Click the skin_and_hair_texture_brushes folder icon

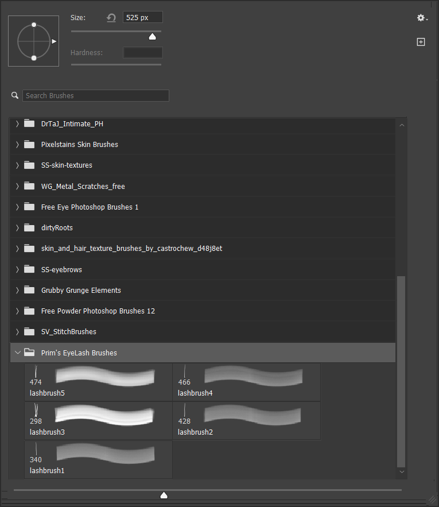(x=29, y=248)
